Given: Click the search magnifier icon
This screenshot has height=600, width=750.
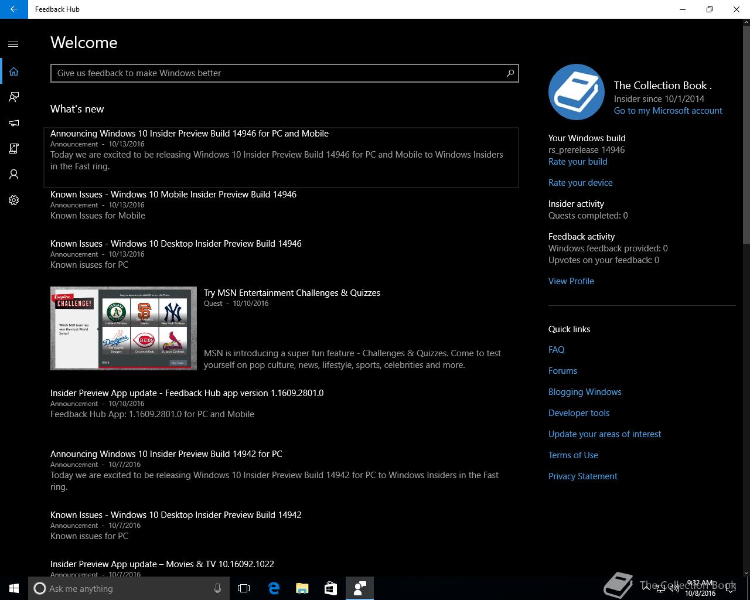Looking at the screenshot, I should tap(510, 73).
